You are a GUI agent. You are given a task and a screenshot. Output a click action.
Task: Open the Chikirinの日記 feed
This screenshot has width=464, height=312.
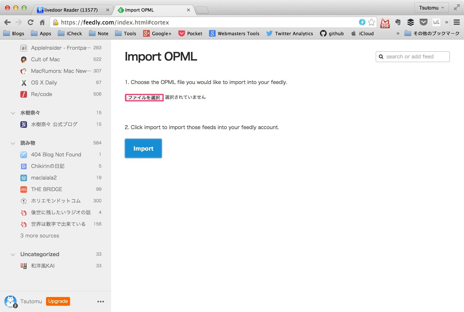61,166
